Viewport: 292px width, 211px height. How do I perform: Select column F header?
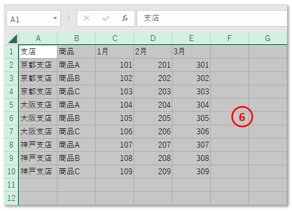pyautogui.click(x=230, y=38)
